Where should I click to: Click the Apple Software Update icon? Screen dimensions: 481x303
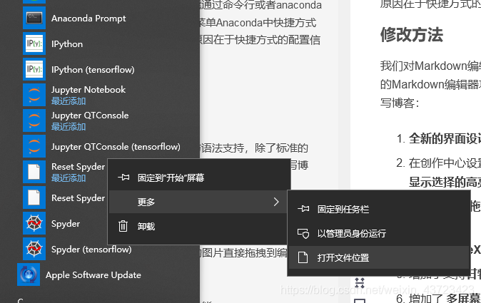point(29,274)
